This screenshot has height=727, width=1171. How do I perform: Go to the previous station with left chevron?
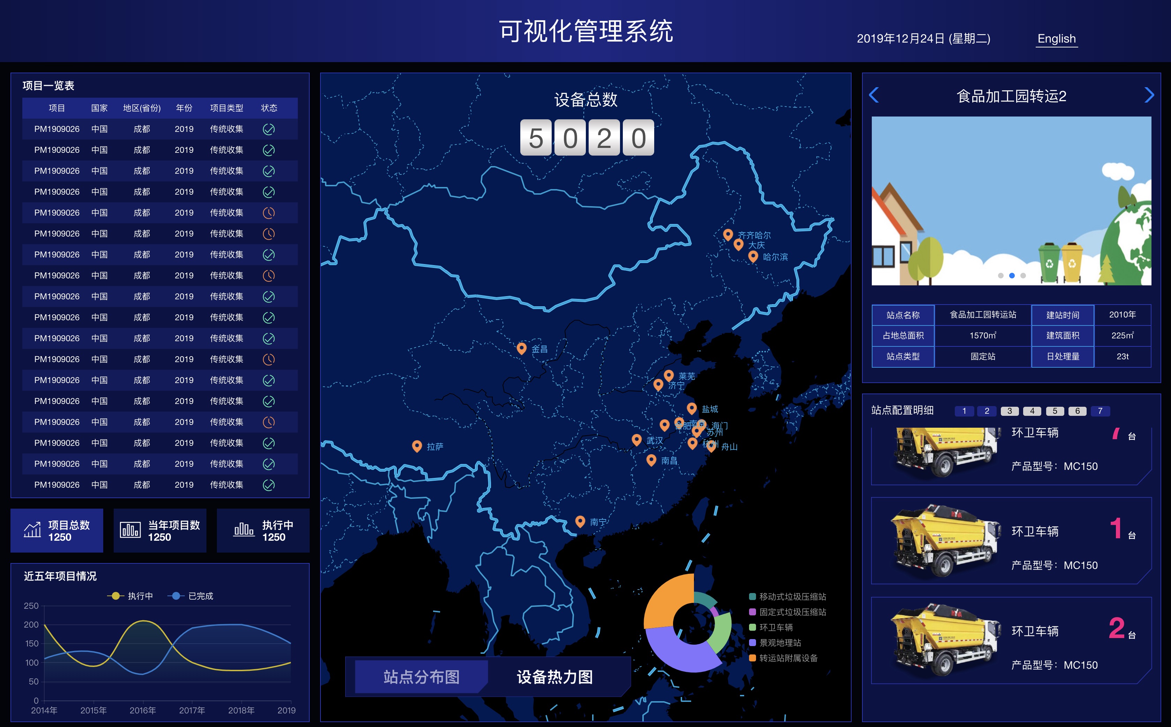[874, 95]
